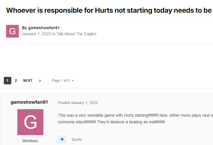Quote the post by gameshowfan91
The height and width of the screenshot is (145, 213).
click(77, 139)
